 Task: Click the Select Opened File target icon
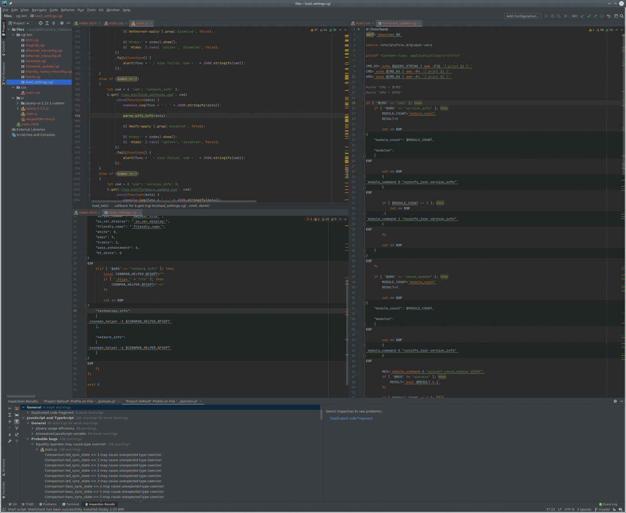point(40,23)
